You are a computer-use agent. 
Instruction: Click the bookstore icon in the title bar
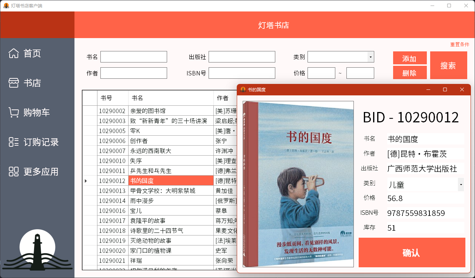click(6, 6)
